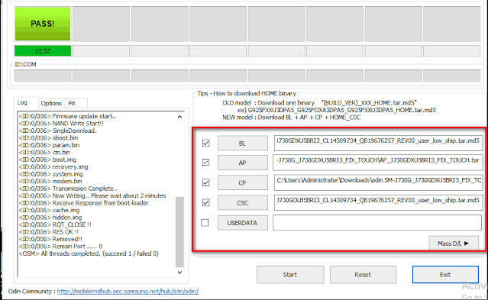Click the log scrollbar up arrow
This screenshot has width=488, height=300.
coord(179,117)
